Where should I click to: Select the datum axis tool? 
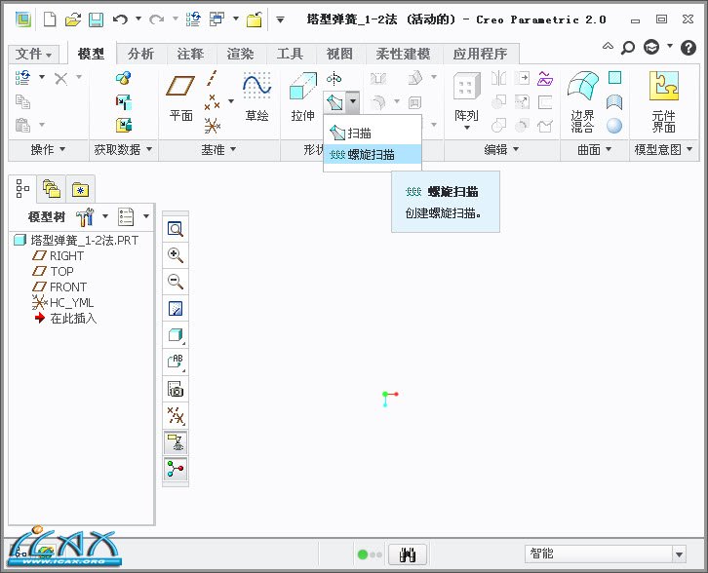tap(212, 78)
